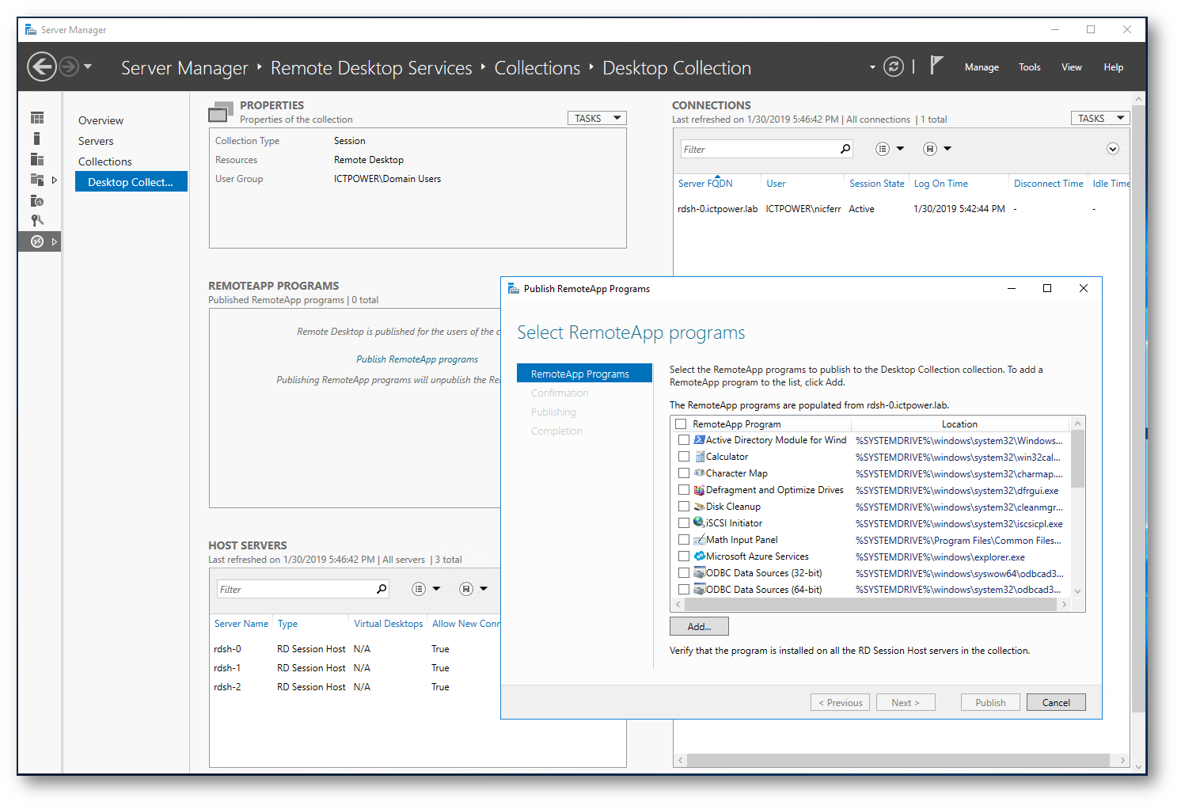Open the View menu
This screenshot has width=1181, height=809.
click(x=1072, y=67)
